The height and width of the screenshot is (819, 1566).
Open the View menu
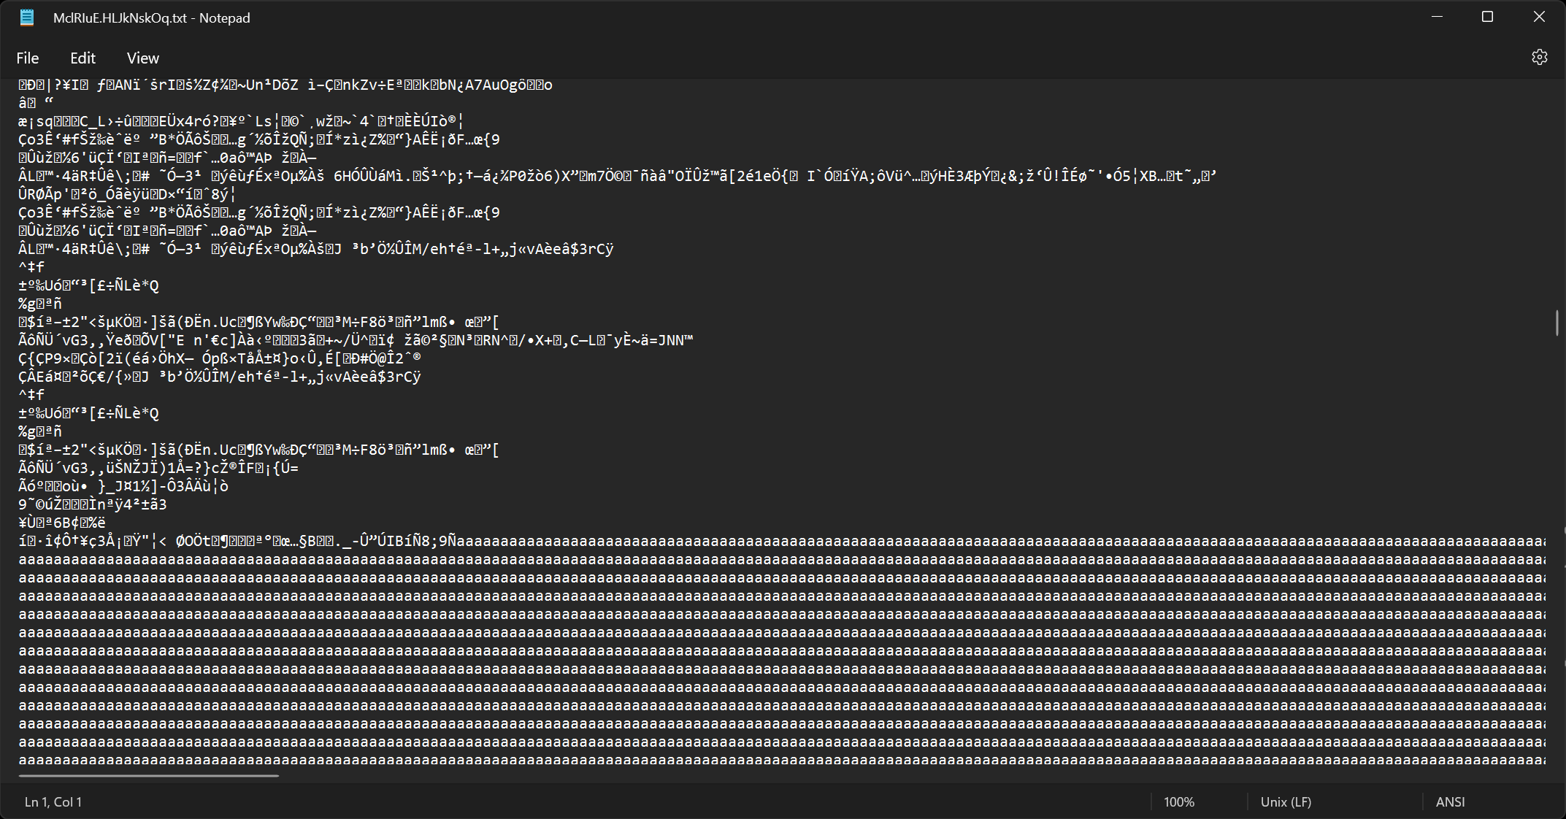click(x=142, y=58)
